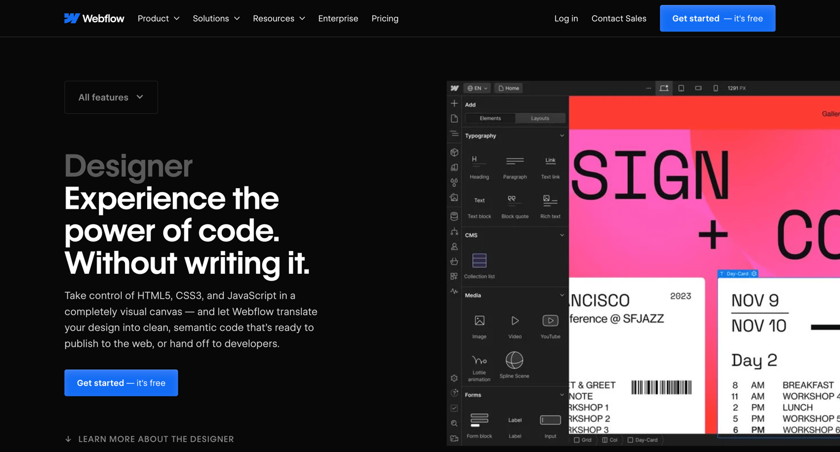Click Learn more about the Designer
The image size is (840, 452).
[x=149, y=439]
